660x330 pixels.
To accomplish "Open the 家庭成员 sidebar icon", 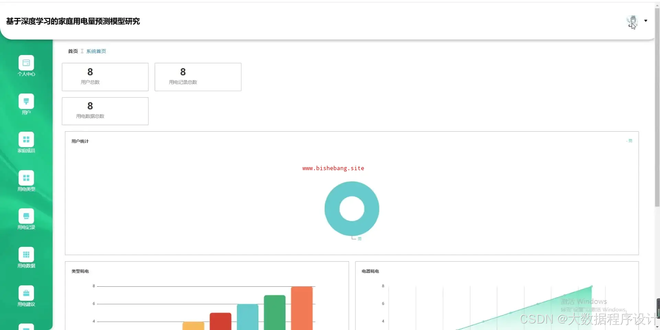I will pos(26,140).
